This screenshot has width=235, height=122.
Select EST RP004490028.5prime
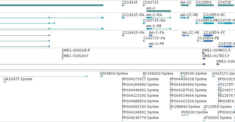(x=170, y=82)
